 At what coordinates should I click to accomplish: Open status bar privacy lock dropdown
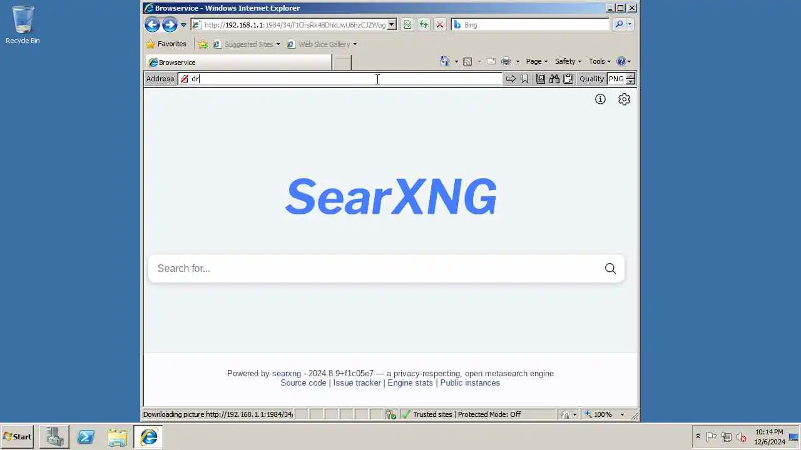(x=569, y=414)
